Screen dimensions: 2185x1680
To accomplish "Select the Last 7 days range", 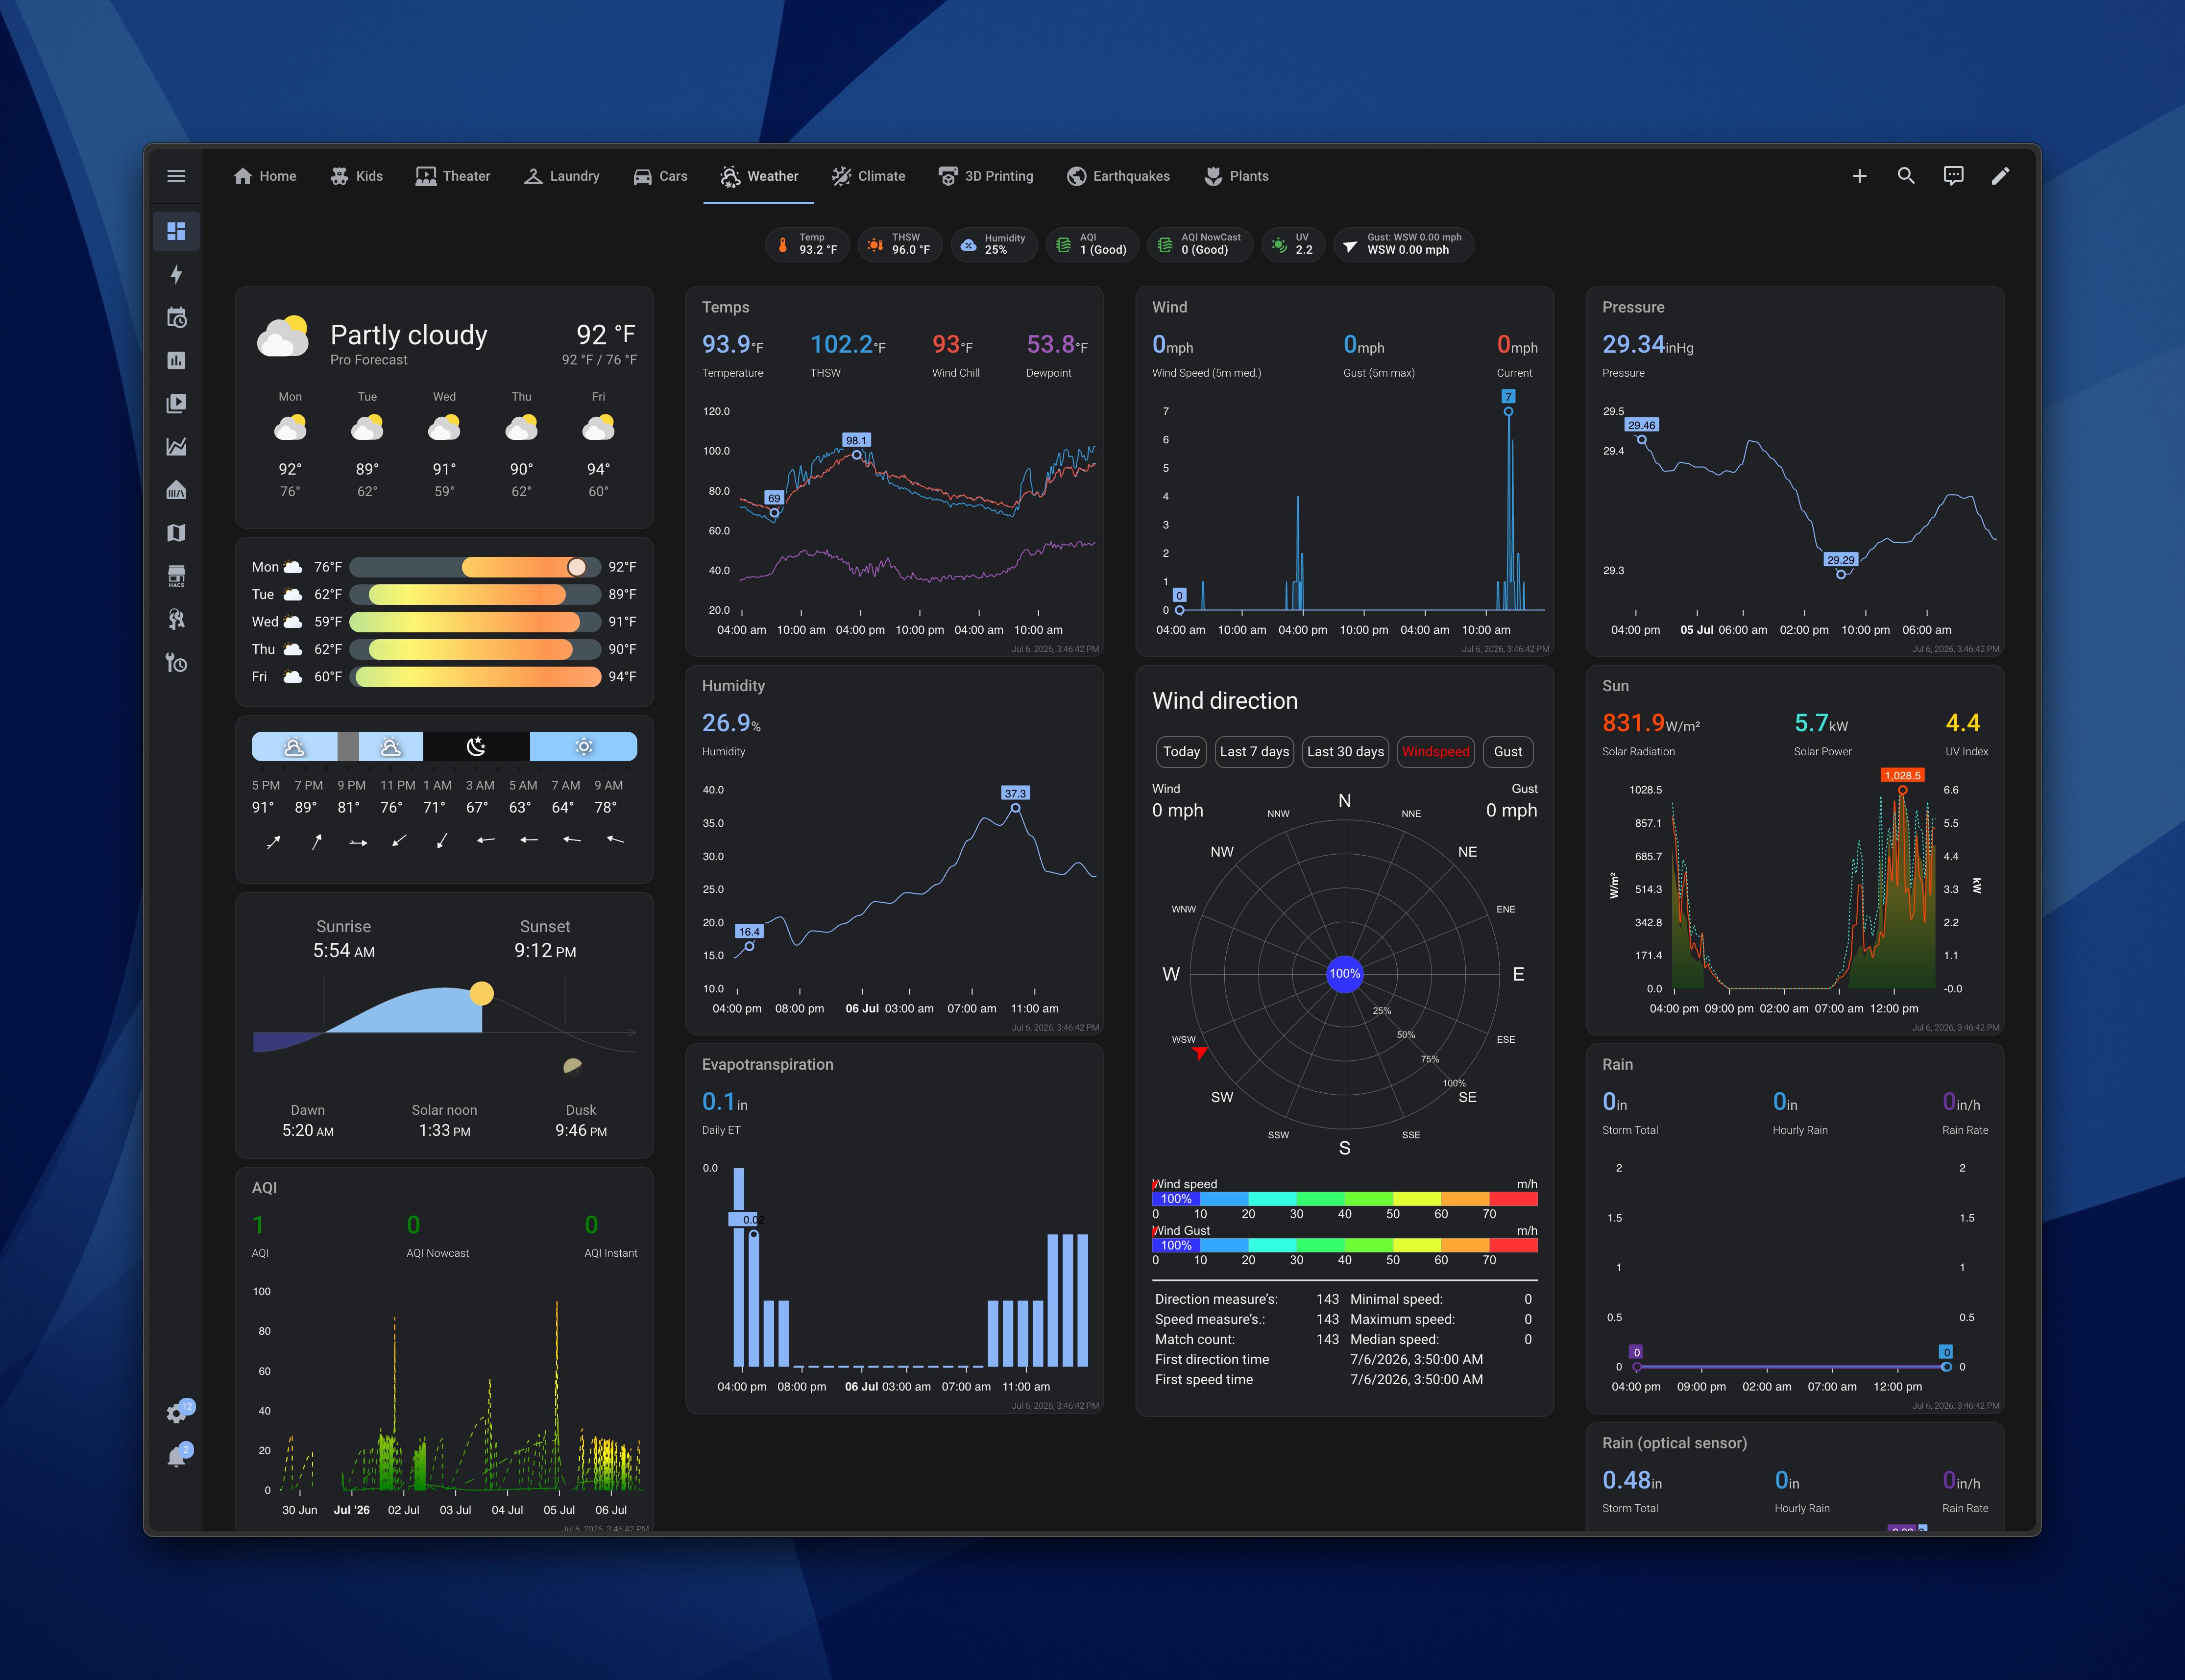I will 1254,752.
